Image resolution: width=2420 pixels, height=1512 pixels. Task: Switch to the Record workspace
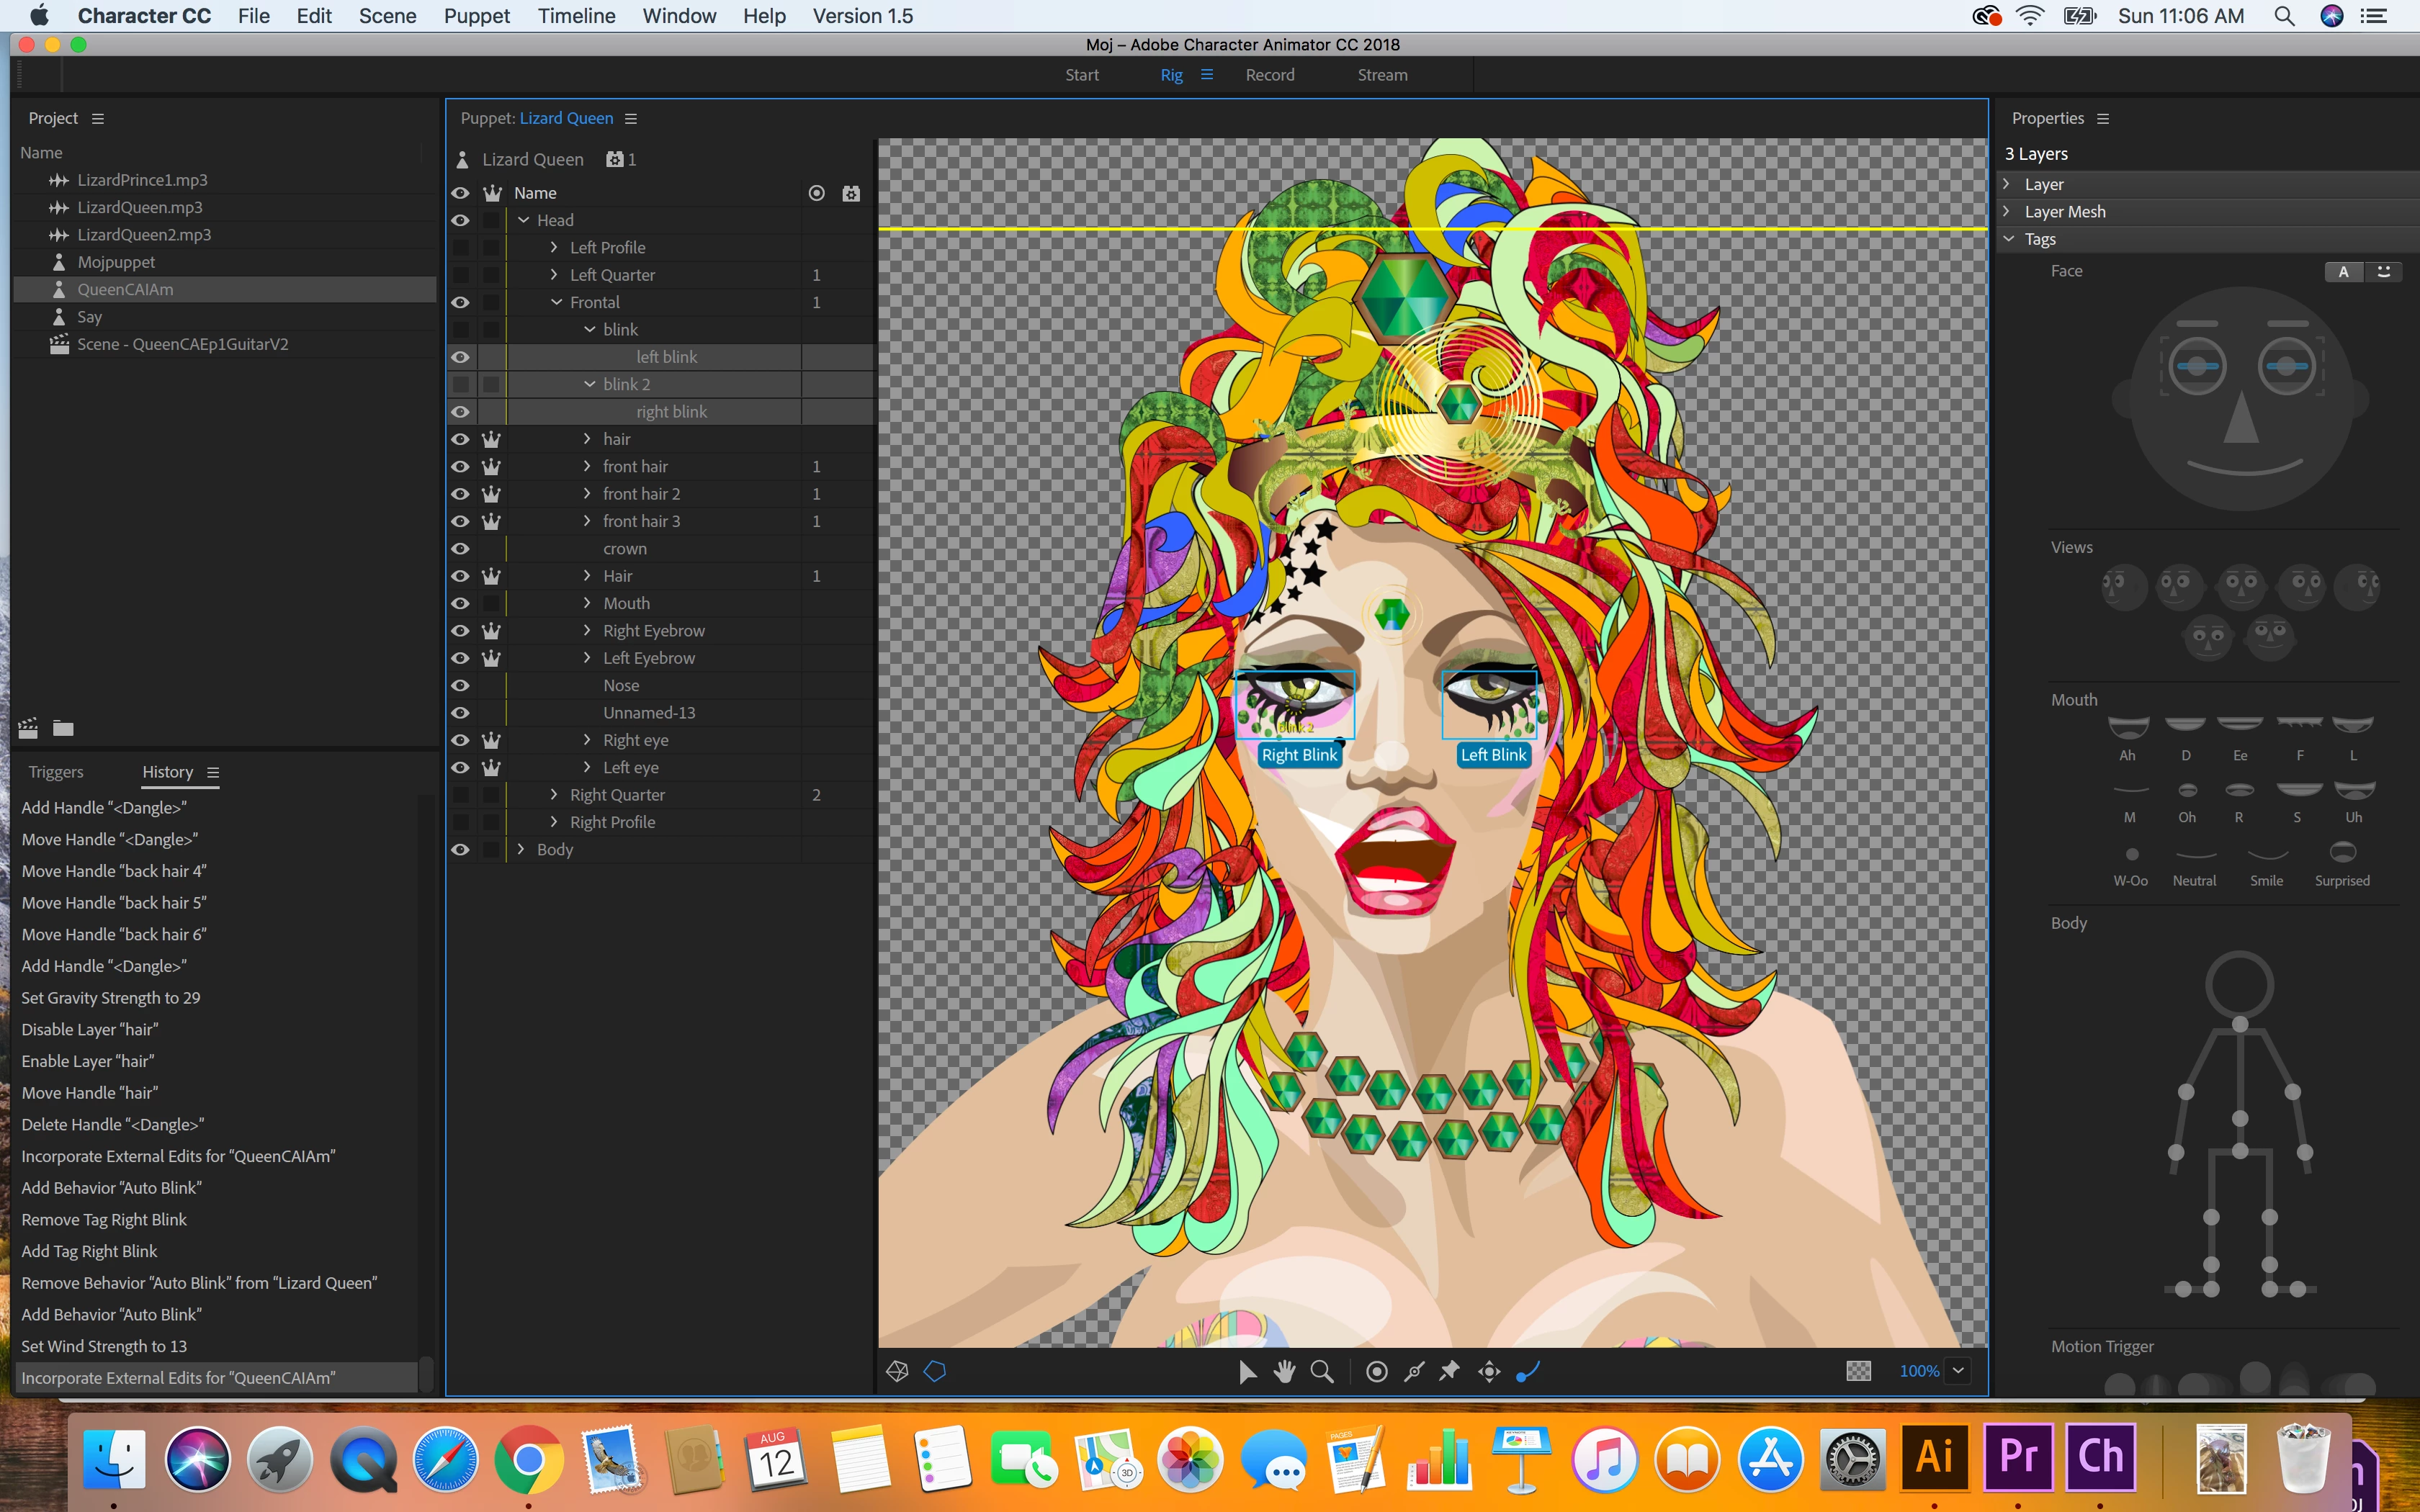(1270, 75)
